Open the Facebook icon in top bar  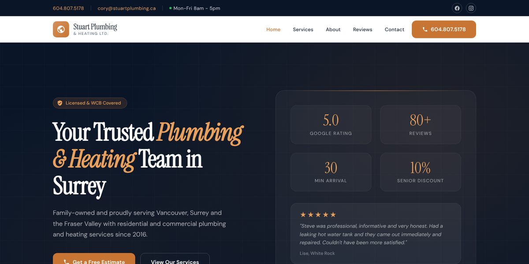click(x=457, y=8)
